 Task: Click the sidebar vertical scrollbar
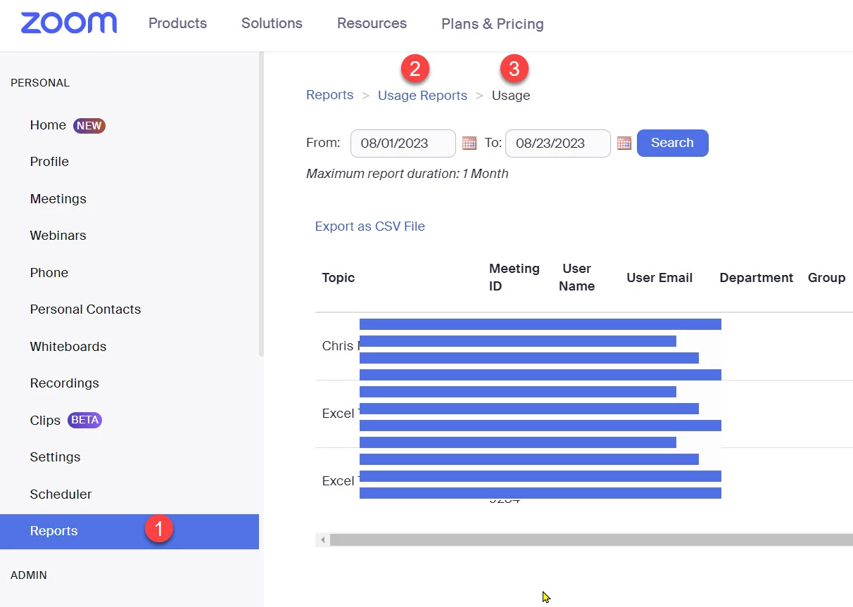(x=262, y=204)
